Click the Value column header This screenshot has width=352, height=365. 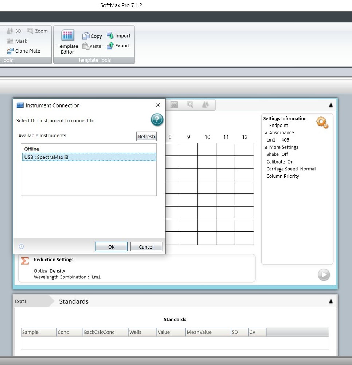tap(171, 332)
